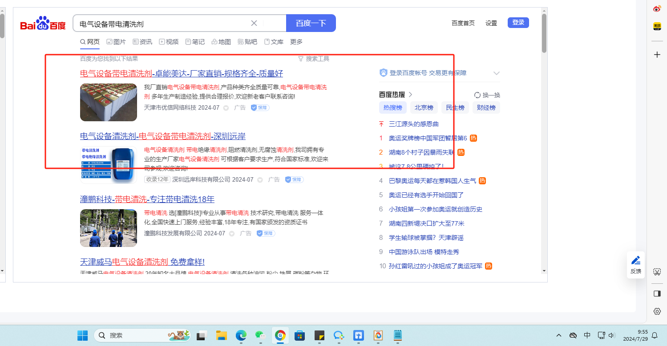The height and width of the screenshot is (346, 667).
Task: Toggle the sidebar panel layout icon
Action: coord(657,294)
